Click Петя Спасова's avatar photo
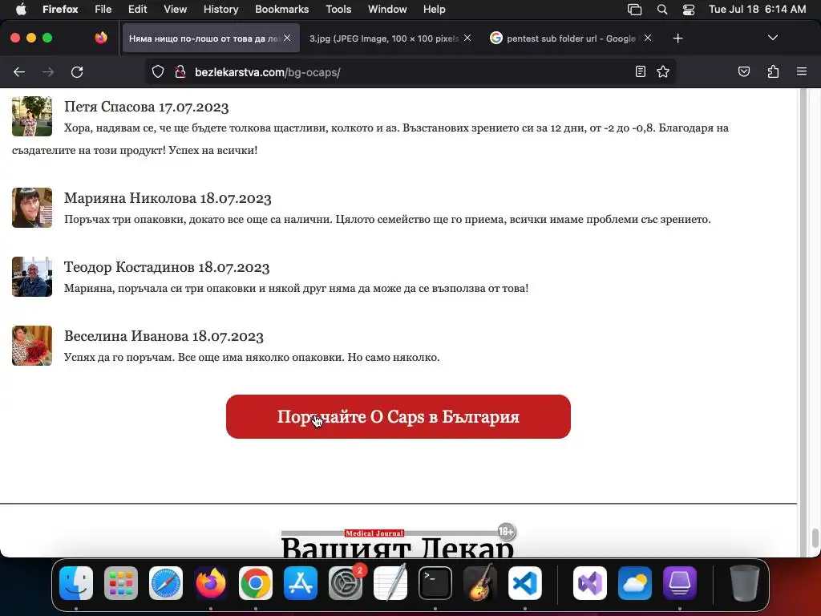This screenshot has height=616, width=821. 32,116
